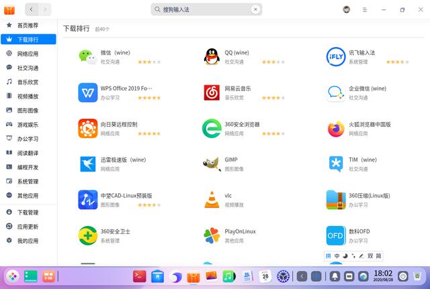This screenshot has width=430, height=289.
Task: Open the trash bin in the dock
Action: point(417,276)
